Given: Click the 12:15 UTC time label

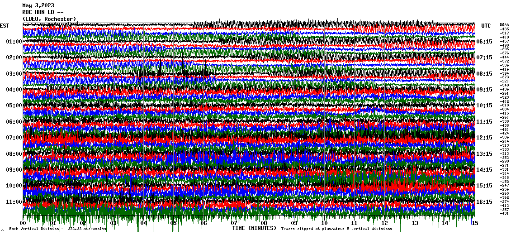Looking at the screenshot, I should [x=484, y=138].
